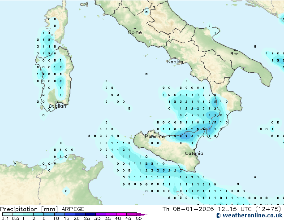Image resolution: width=284 pixels, height=220 pixels.
Task: Select the 30–35 mm purple swatch
Action: [100, 214]
